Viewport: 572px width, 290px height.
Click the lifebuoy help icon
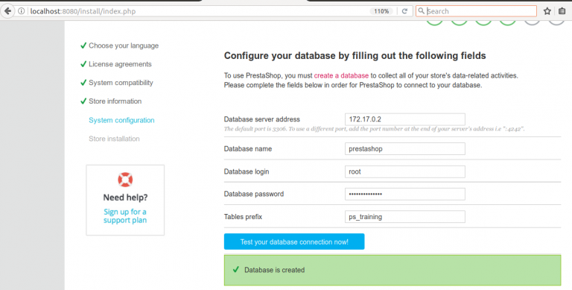pyautogui.click(x=125, y=180)
